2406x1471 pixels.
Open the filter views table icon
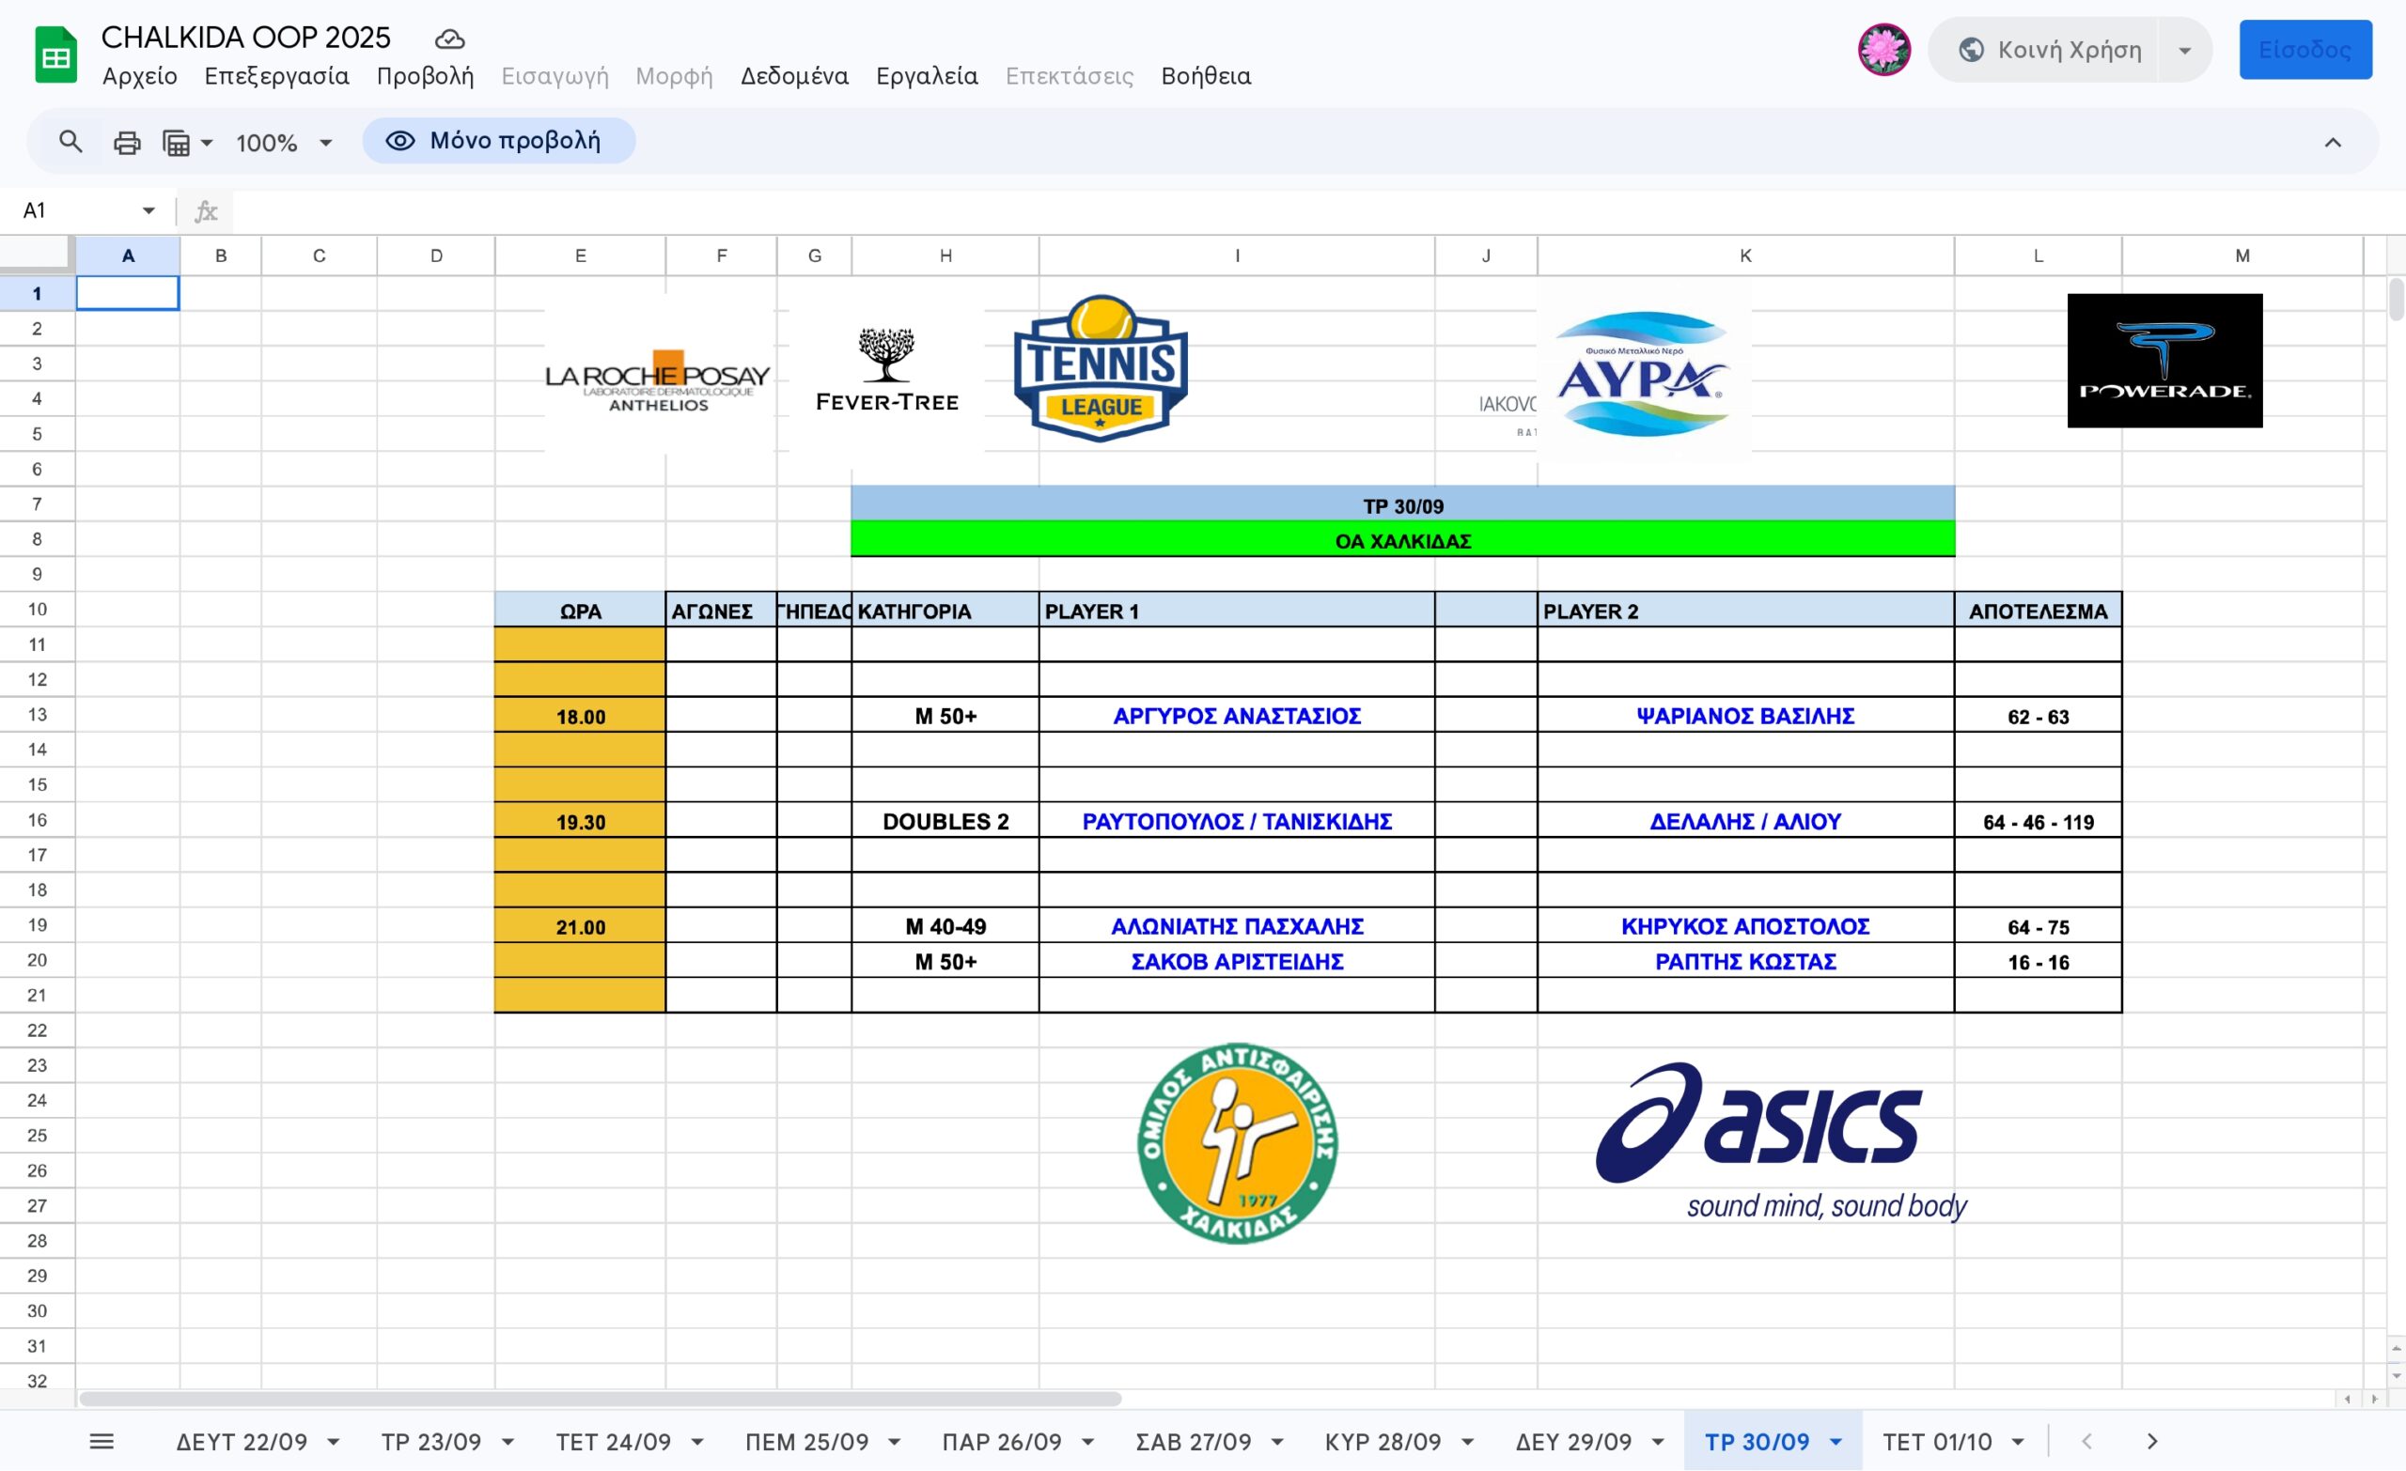tap(177, 143)
